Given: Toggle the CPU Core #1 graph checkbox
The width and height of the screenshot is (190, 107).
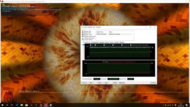Looking at the screenshot, I should click(95, 45).
